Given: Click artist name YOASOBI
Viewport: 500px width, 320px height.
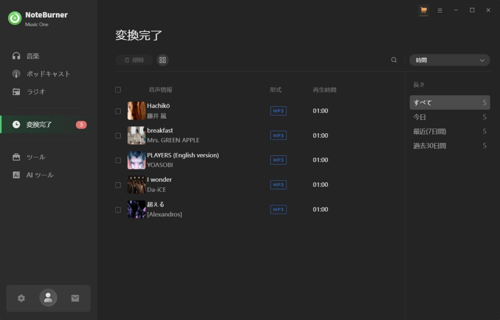Looking at the screenshot, I should pyautogui.click(x=160, y=165).
